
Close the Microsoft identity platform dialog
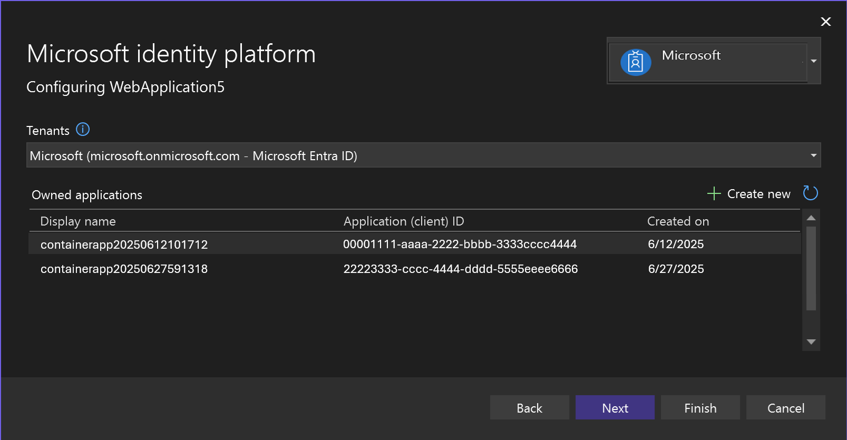click(x=825, y=22)
